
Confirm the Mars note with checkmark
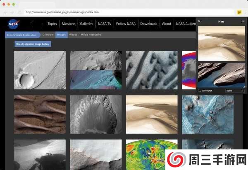click(x=243, y=21)
